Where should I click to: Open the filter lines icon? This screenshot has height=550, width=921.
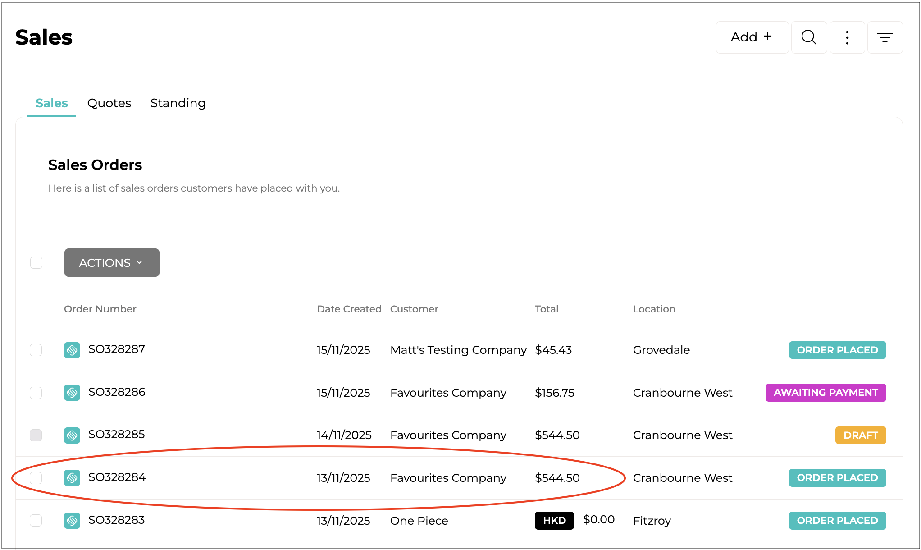click(885, 37)
